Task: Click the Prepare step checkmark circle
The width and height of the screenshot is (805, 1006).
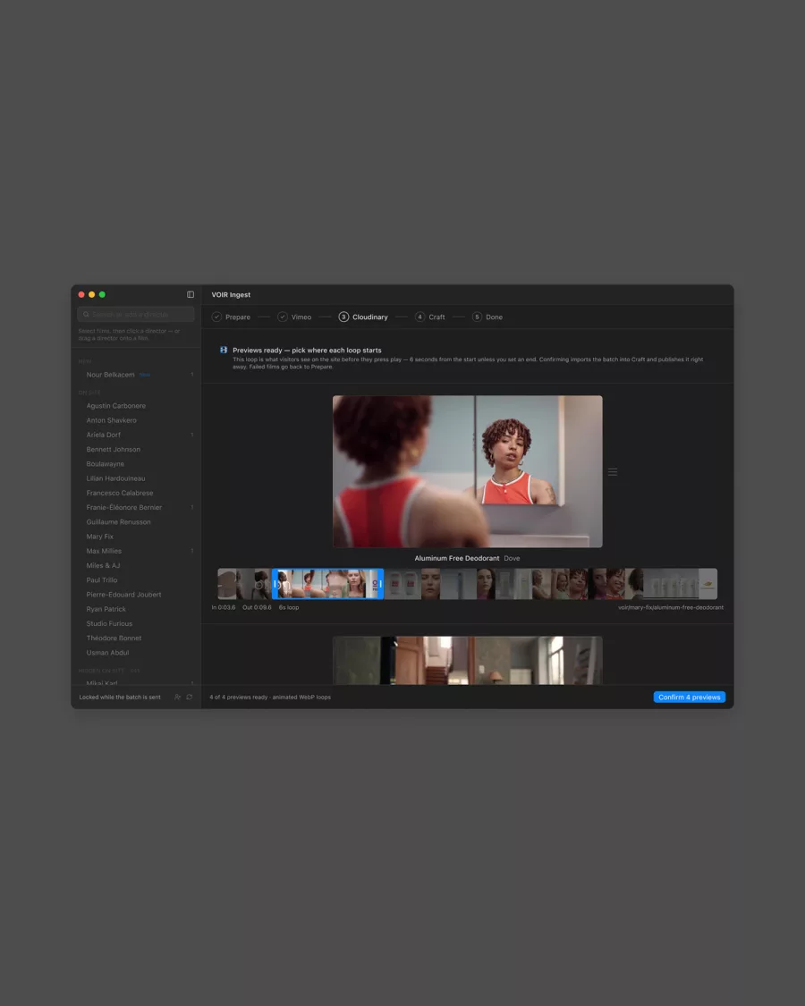Action: coord(217,317)
